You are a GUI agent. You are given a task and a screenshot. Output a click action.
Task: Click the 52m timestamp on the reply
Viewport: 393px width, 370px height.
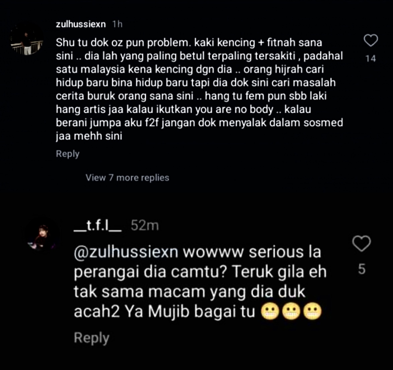point(145,226)
